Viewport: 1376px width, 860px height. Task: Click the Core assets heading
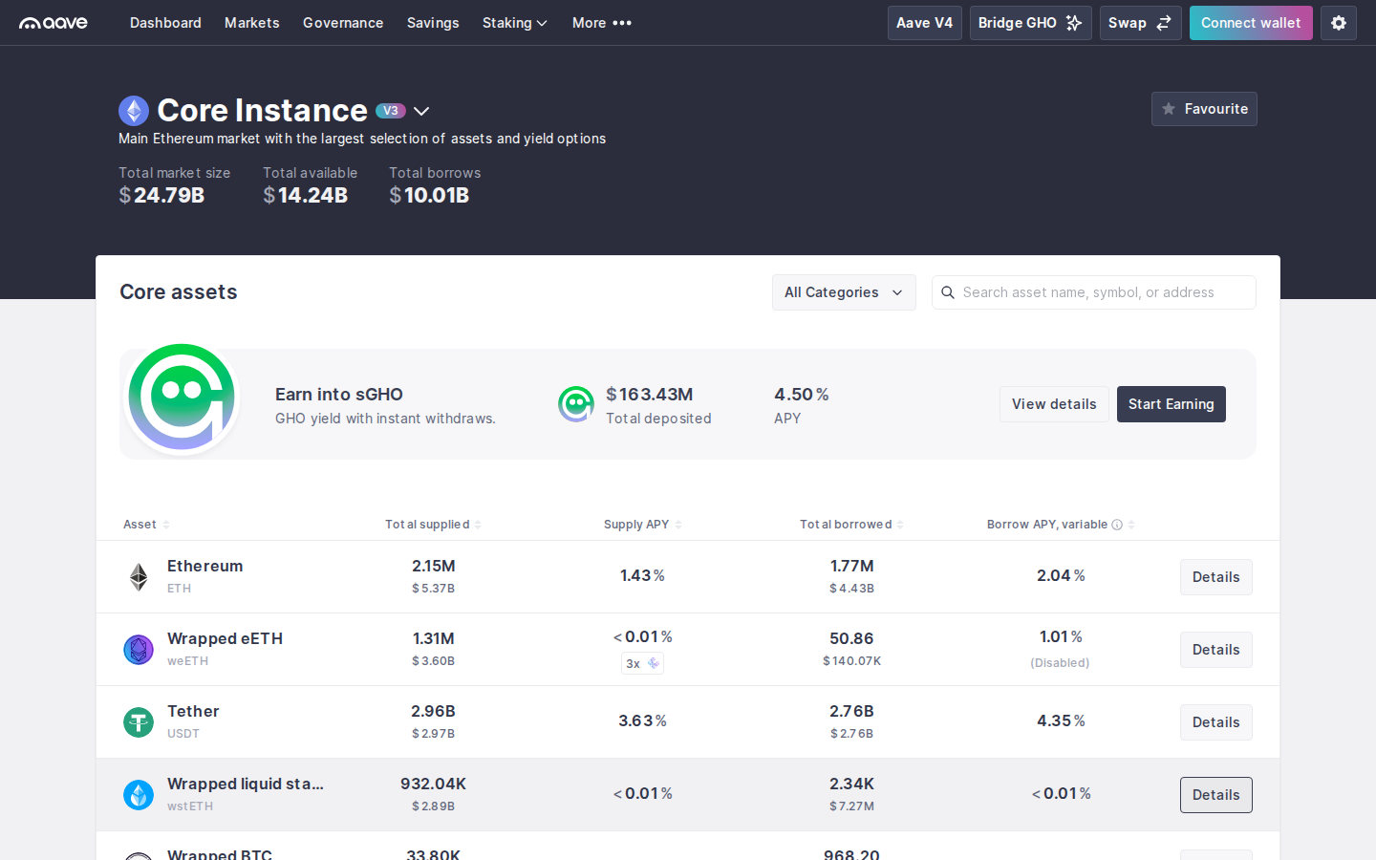click(179, 292)
